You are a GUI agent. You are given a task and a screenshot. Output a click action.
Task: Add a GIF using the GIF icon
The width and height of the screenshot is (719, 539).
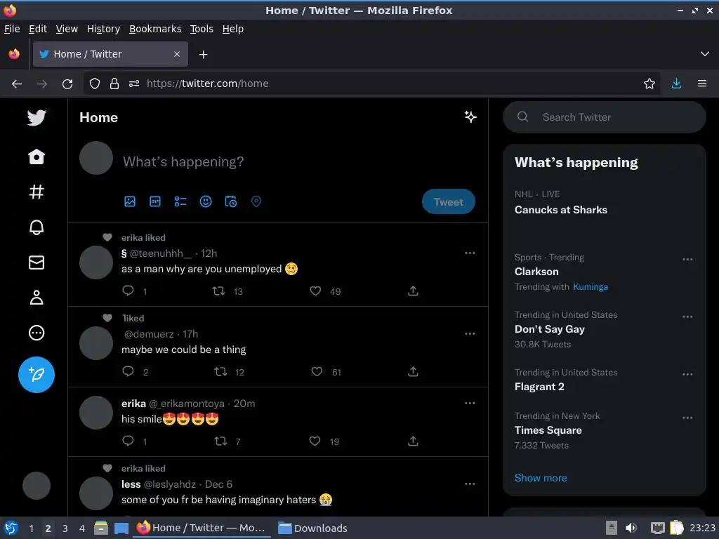155,201
